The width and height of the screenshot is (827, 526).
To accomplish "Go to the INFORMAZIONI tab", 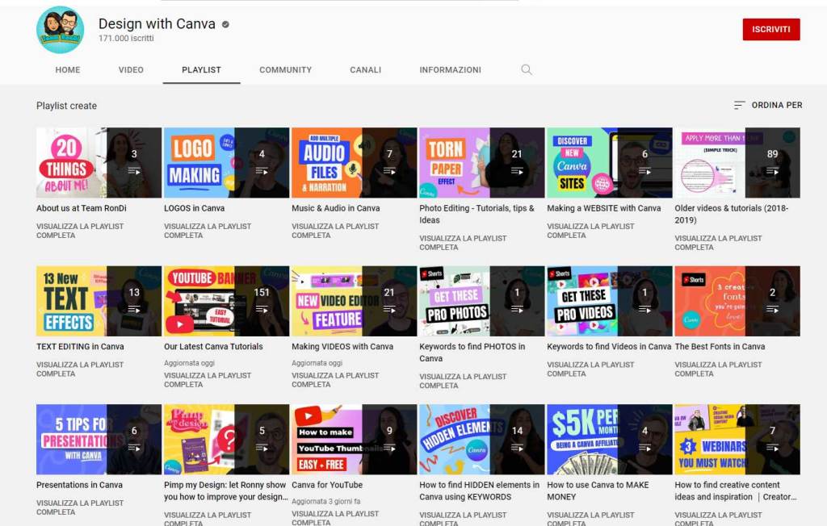I will tap(450, 70).
